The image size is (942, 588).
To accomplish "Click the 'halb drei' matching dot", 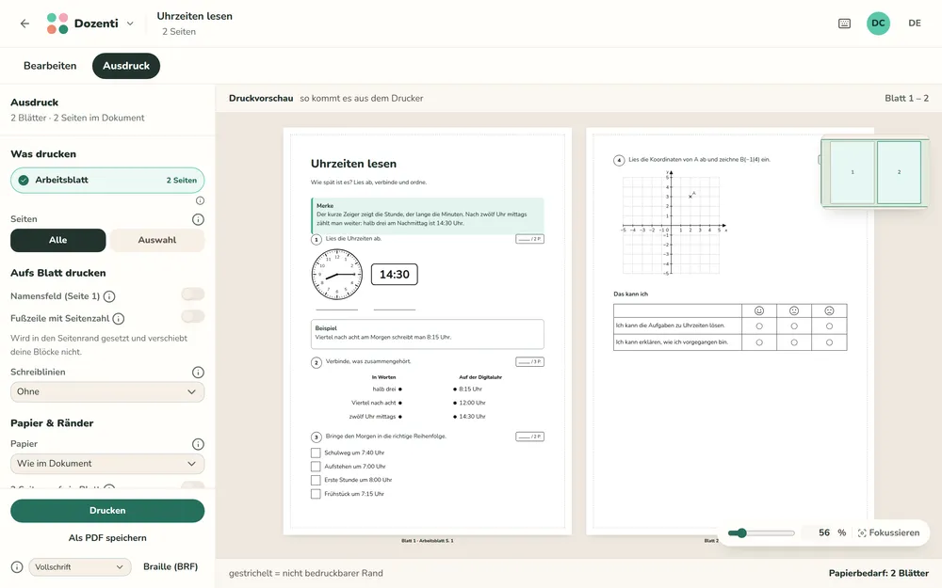I will tap(400, 389).
